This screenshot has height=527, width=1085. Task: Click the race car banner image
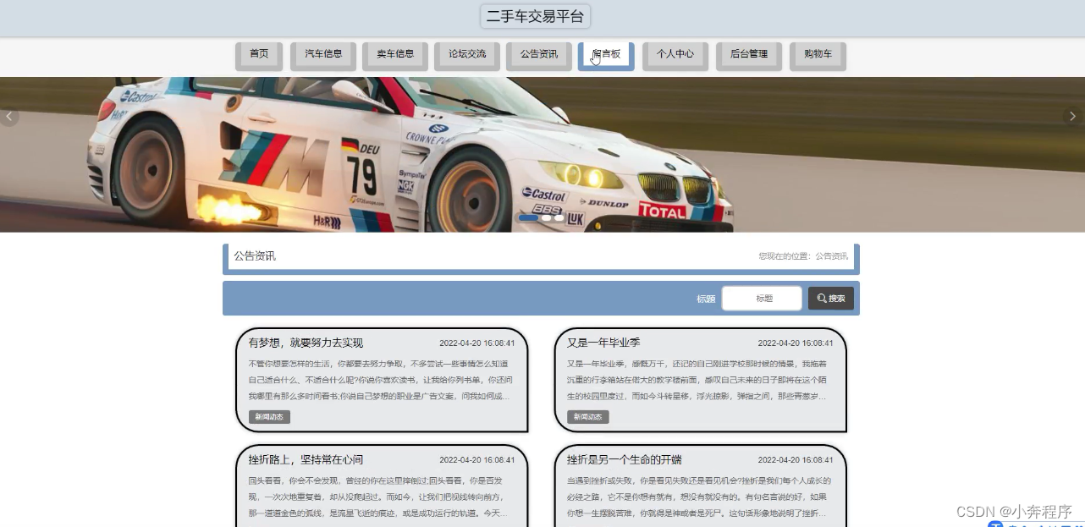[542, 154]
